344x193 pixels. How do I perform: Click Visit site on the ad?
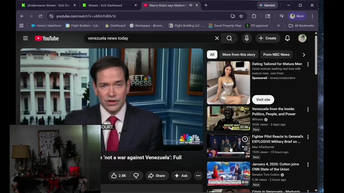click(x=263, y=99)
